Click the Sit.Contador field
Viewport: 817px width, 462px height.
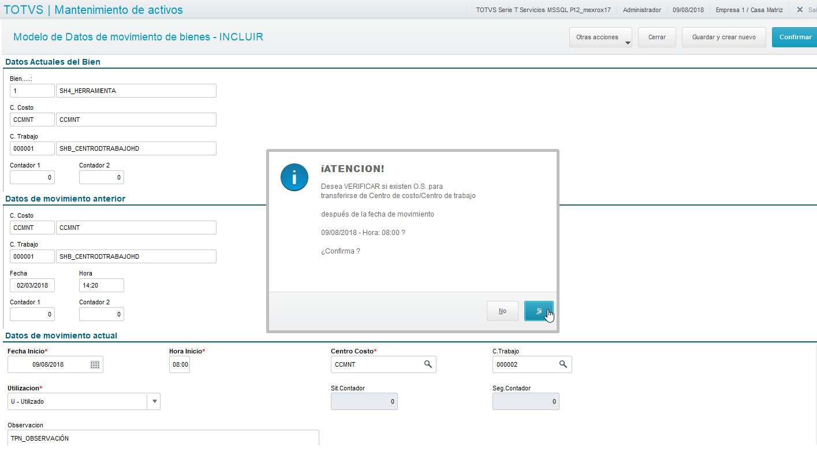364,401
